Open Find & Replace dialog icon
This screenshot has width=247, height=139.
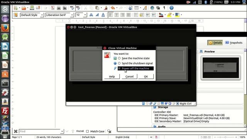pyautogui.click(x=109, y=131)
